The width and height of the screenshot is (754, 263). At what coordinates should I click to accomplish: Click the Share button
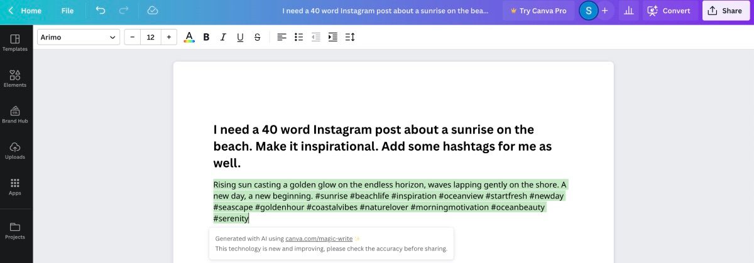(726, 11)
